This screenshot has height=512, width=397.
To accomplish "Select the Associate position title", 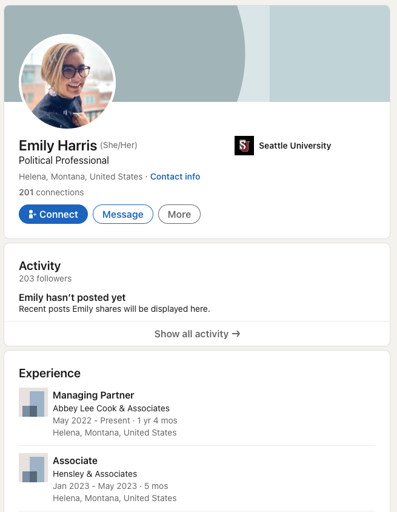I will click(x=75, y=460).
